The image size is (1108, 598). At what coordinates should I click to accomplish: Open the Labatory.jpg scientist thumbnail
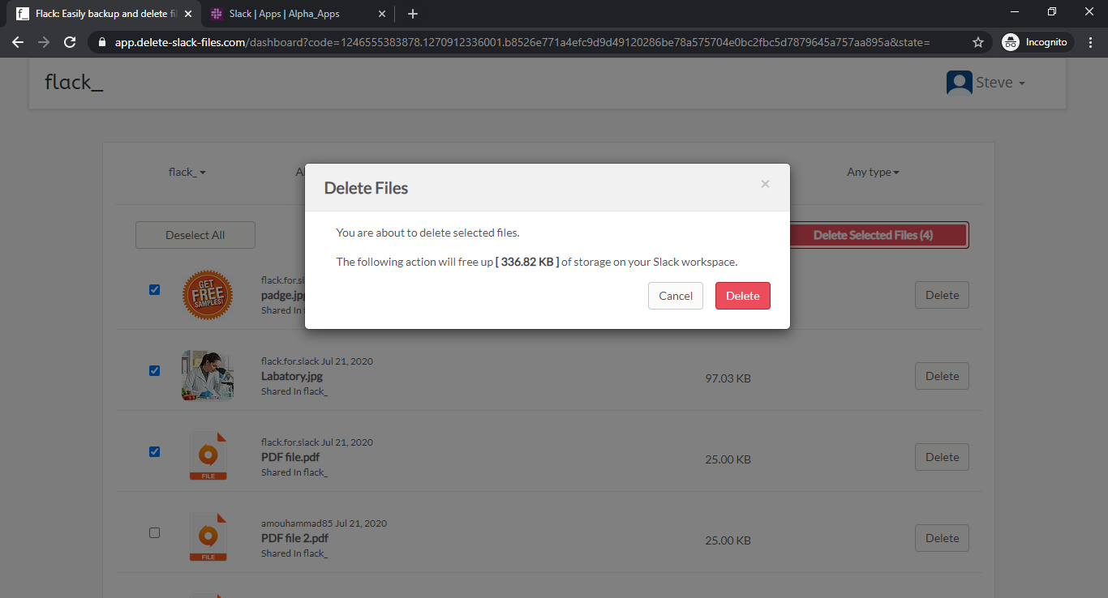tap(208, 375)
